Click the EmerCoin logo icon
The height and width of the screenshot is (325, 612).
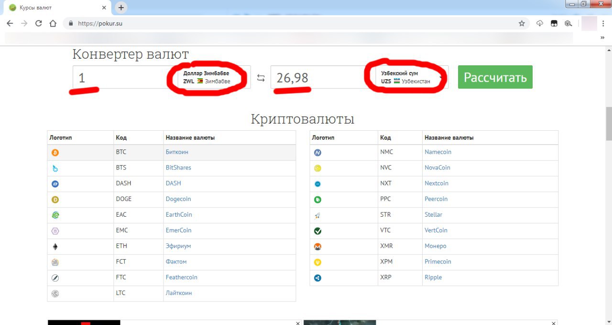(55, 231)
